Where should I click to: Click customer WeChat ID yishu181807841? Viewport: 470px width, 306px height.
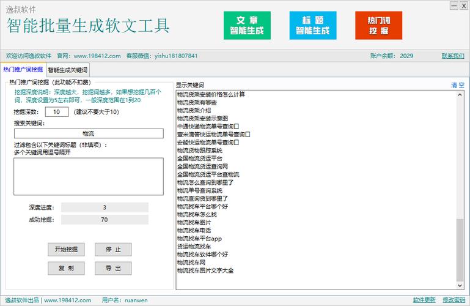click(x=176, y=56)
